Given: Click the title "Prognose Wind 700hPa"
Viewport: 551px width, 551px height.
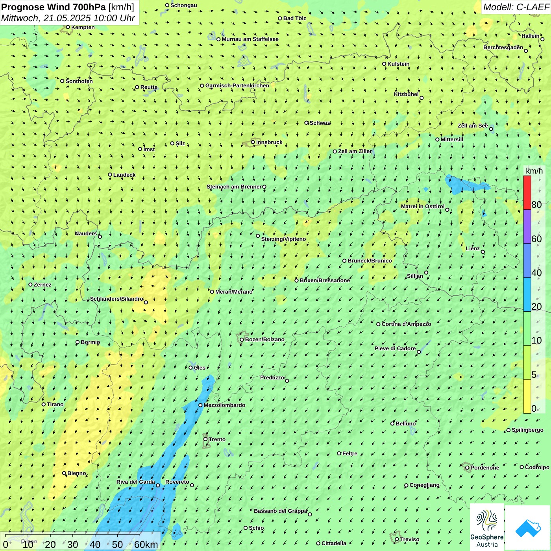Looking at the screenshot, I should (54, 7).
